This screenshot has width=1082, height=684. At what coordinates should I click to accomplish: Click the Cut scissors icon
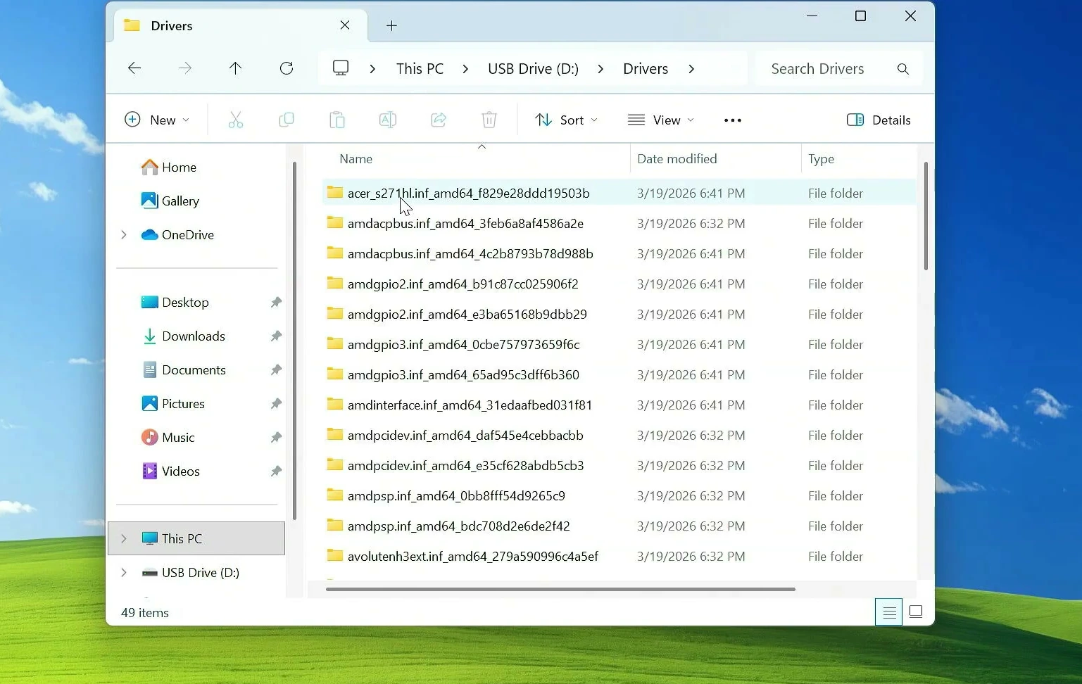coord(236,120)
